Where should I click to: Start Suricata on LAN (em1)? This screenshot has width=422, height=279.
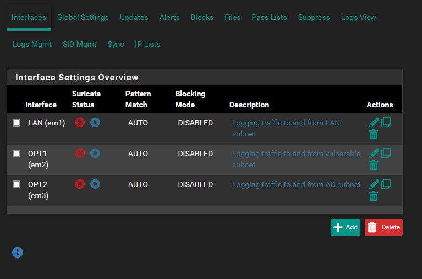[x=95, y=123]
